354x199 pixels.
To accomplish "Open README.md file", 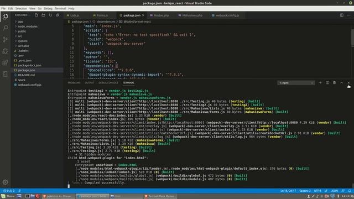I will 27,75.
